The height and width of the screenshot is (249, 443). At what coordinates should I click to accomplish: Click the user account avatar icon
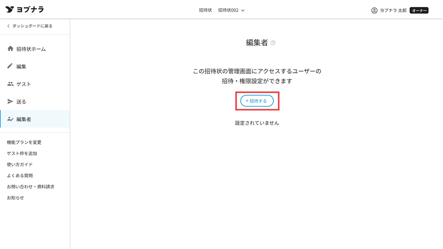click(x=374, y=10)
